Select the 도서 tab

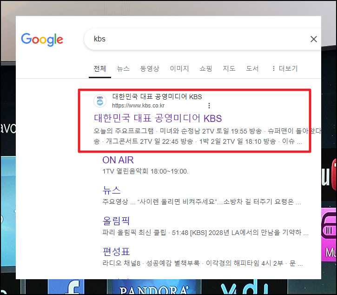tap(252, 69)
